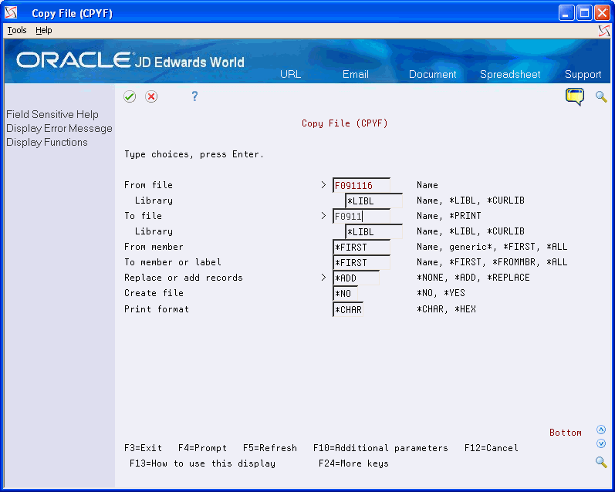The height and width of the screenshot is (492, 615).
Task: Click the JD Edwards icon in menu bar
Action: [x=604, y=31]
